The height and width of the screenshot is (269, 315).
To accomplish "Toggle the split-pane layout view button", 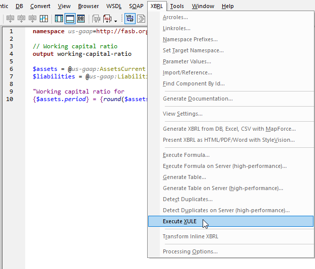I will 59,19.
